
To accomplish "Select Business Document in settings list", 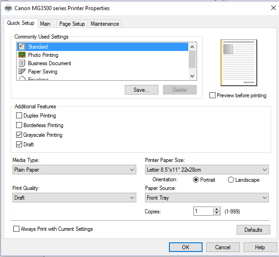I will (x=103, y=63).
